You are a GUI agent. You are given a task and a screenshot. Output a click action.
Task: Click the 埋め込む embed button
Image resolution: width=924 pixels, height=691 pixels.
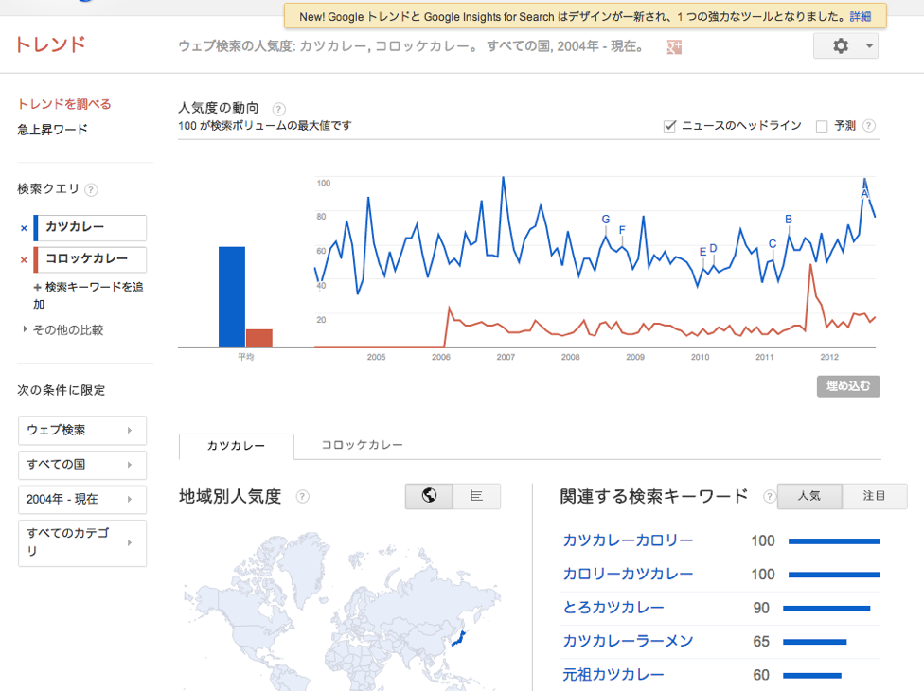848,386
